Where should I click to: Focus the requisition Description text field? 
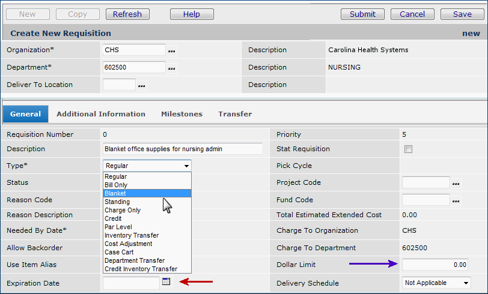click(183, 149)
